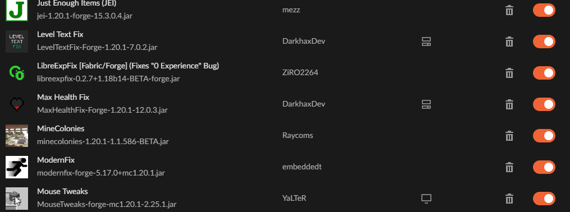Remove the LibreExpFix mod via trash icon

pyautogui.click(x=509, y=73)
